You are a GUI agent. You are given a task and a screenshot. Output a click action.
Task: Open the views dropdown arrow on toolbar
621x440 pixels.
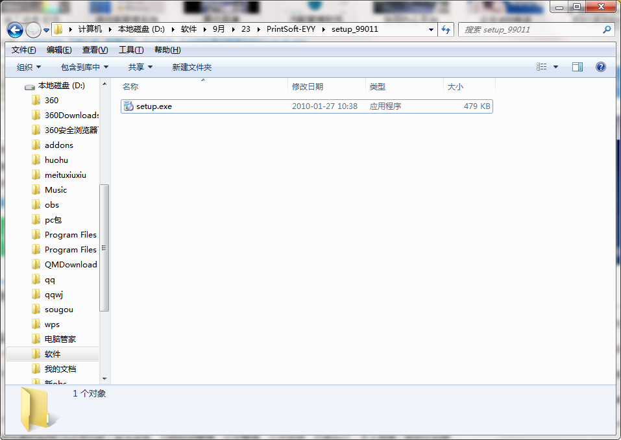coord(557,66)
